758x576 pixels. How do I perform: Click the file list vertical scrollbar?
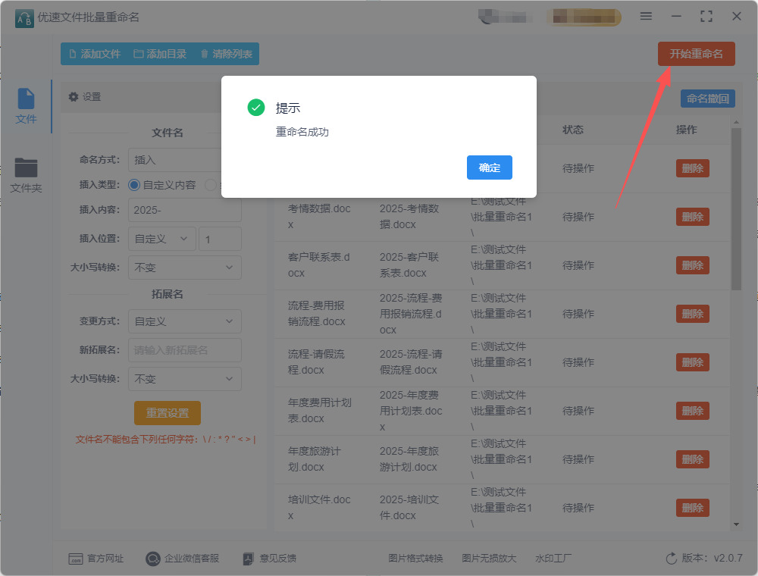[x=736, y=208]
